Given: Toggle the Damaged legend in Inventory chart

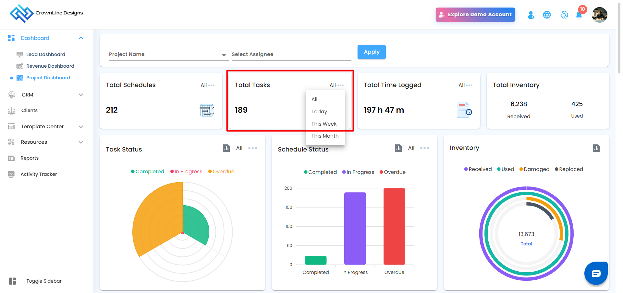Looking at the screenshot, I should coord(534,169).
